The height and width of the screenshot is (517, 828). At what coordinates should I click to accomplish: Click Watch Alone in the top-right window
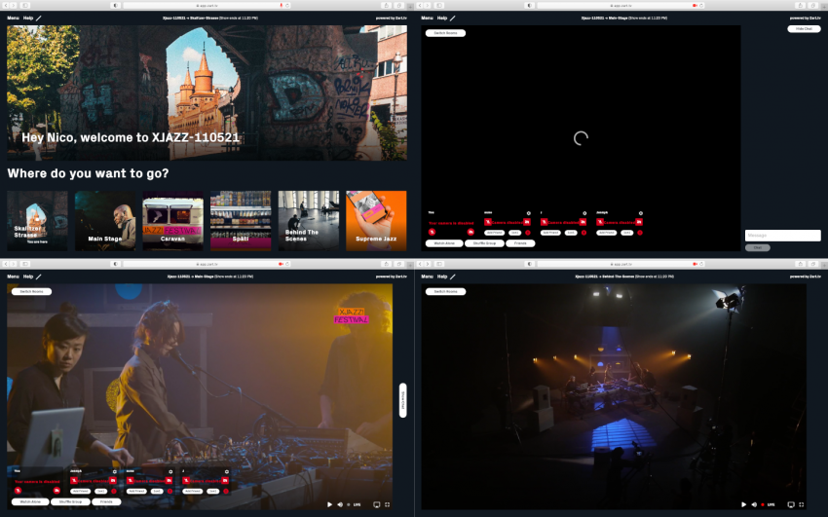[443, 242]
